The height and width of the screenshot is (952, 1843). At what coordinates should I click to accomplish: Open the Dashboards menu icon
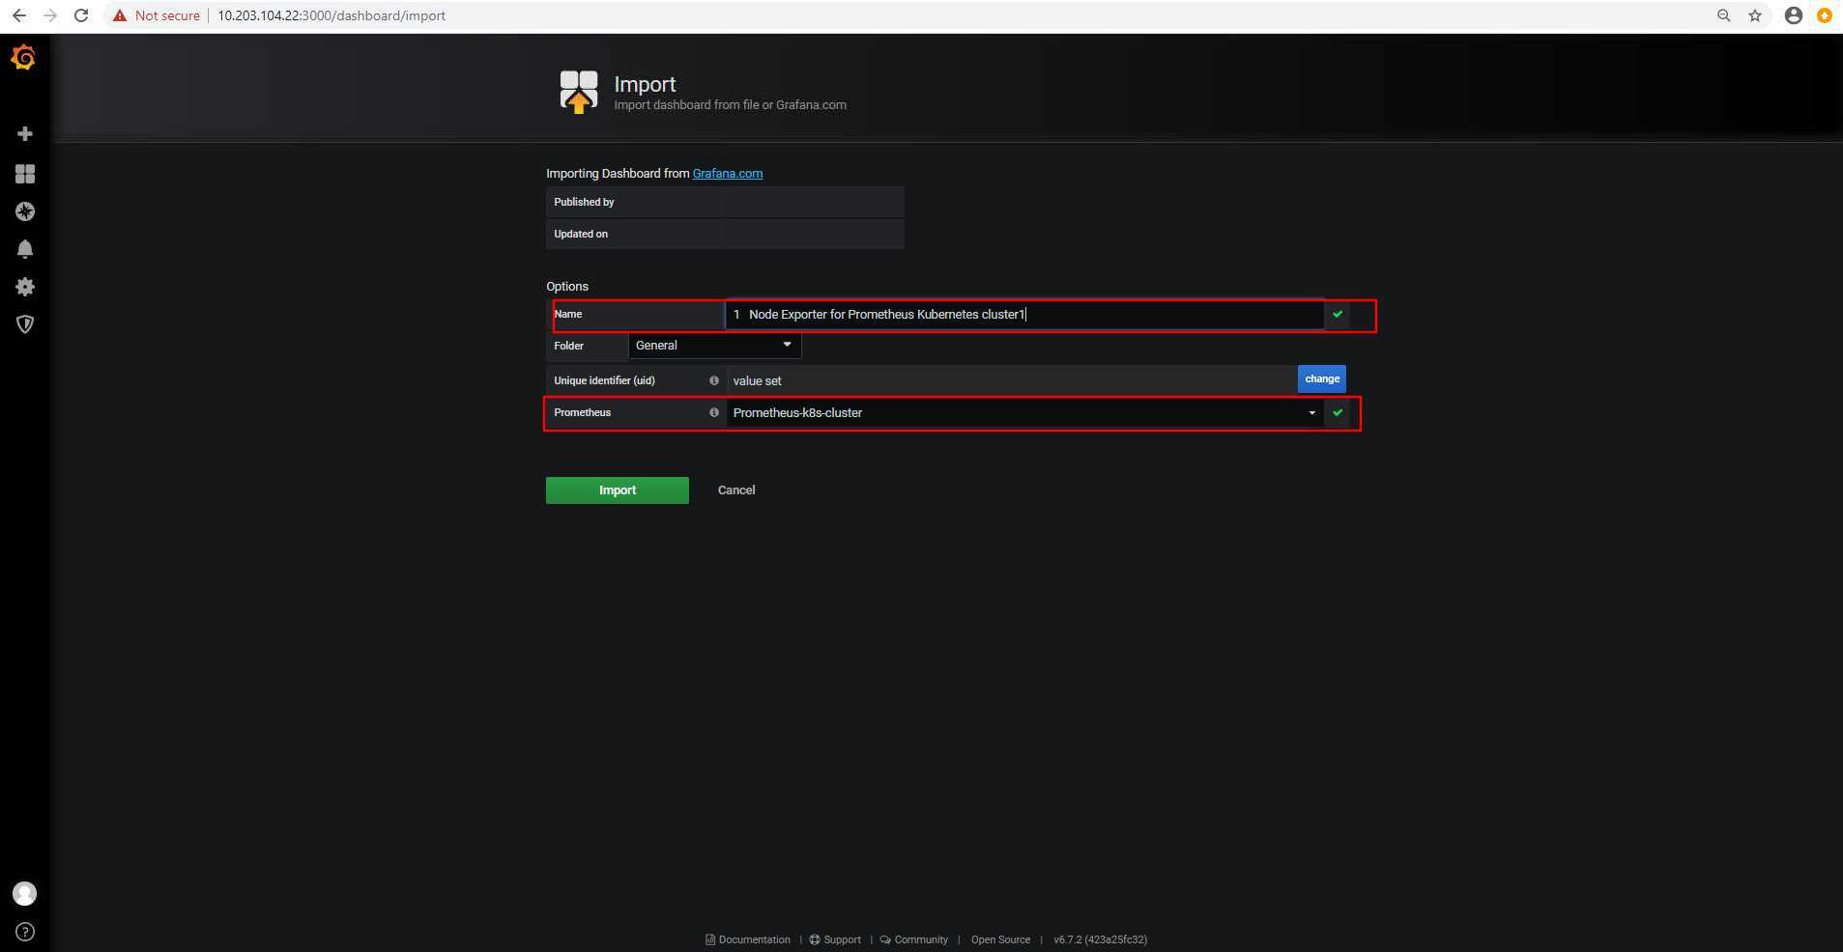[x=25, y=174]
